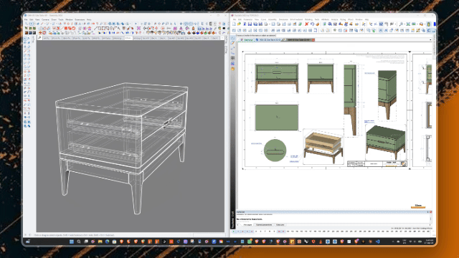
Task: Toggle the first green layer in the layer bar
Action: point(234,231)
